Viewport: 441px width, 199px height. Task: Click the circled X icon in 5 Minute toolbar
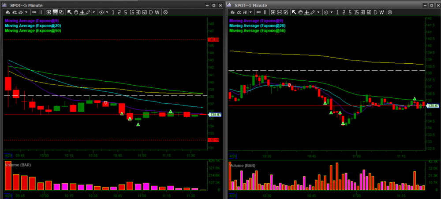tap(166, 12)
